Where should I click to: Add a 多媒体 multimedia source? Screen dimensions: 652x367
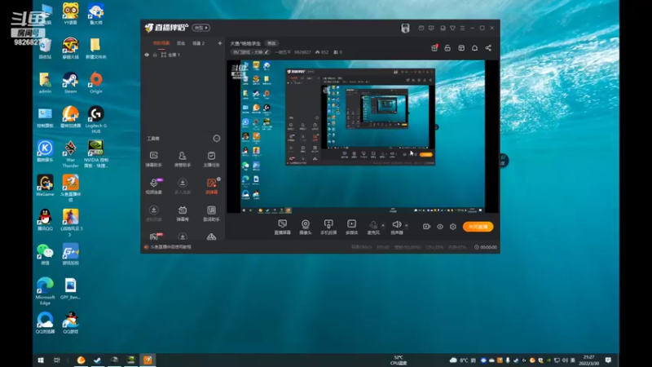pyautogui.click(x=351, y=227)
